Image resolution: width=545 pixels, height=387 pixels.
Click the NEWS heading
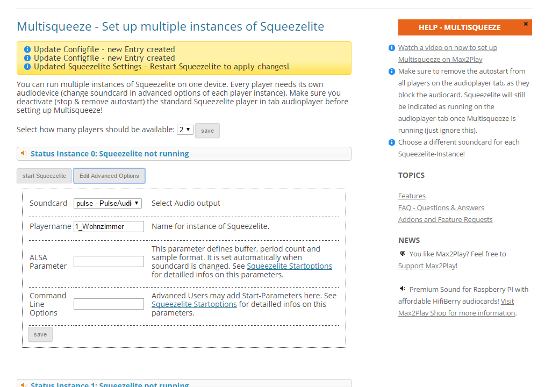point(408,240)
